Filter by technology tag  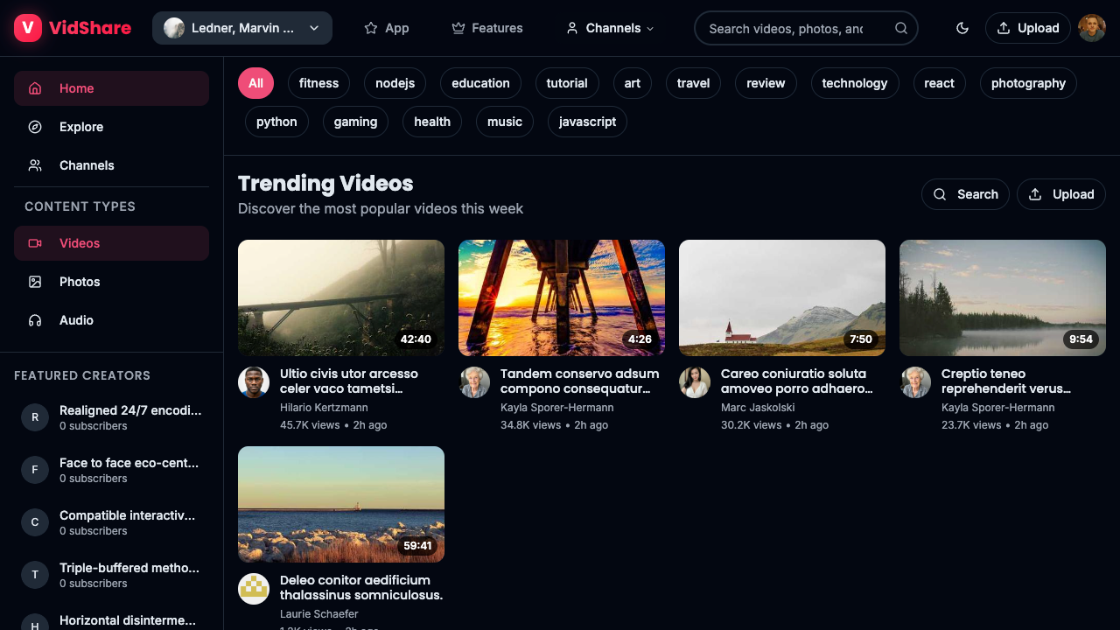tap(855, 83)
